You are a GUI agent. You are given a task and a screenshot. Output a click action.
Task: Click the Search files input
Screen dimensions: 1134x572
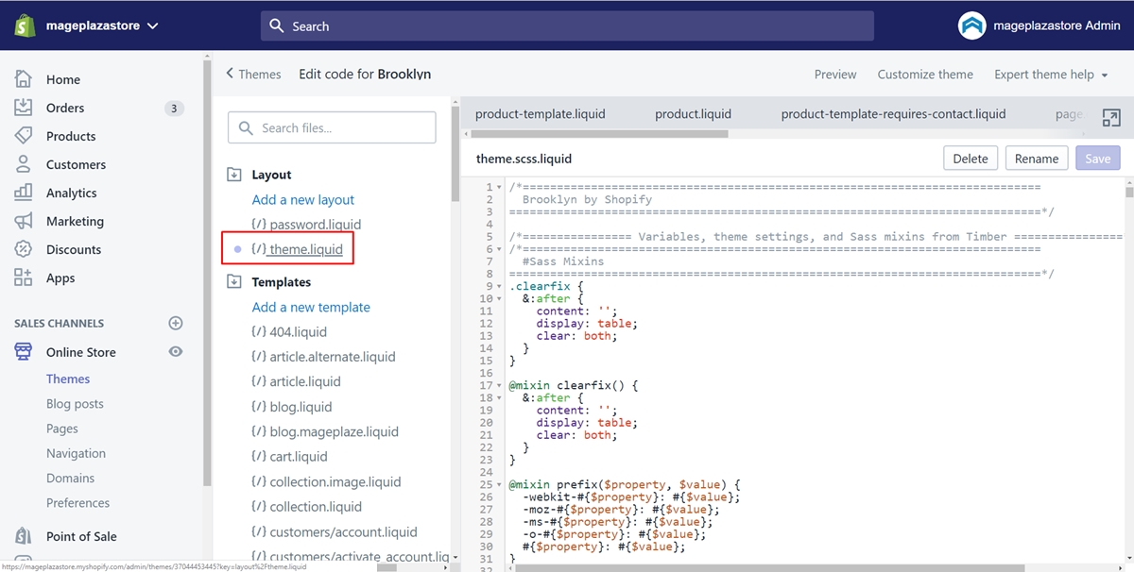pos(332,127)
